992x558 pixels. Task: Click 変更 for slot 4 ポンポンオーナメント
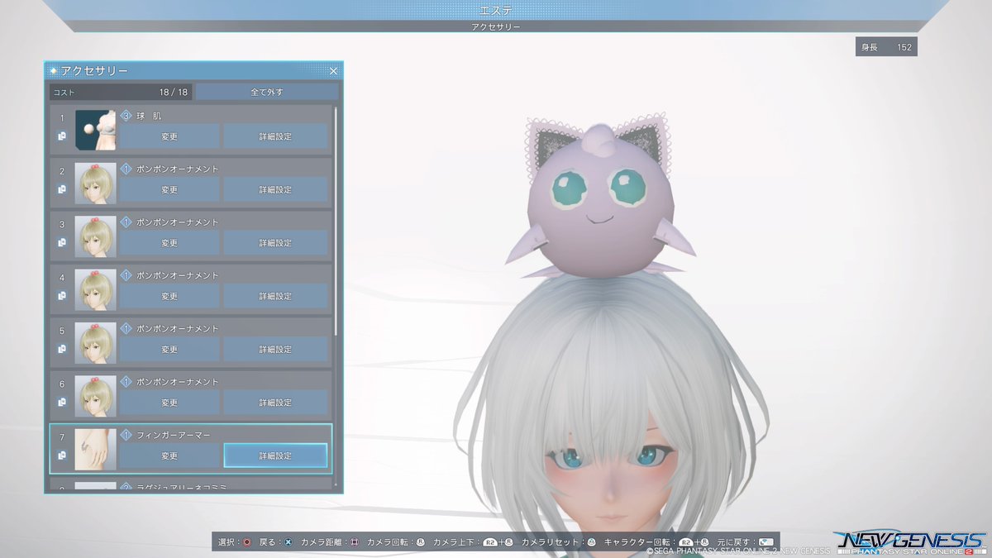coord(169,296)
